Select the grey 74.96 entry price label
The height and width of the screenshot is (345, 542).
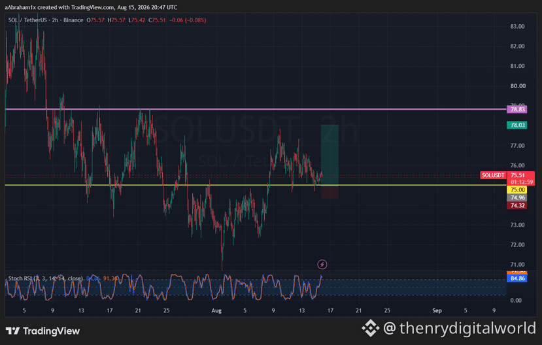[517, 197]
